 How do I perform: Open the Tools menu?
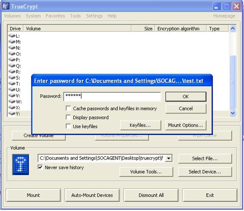(75, 16)
